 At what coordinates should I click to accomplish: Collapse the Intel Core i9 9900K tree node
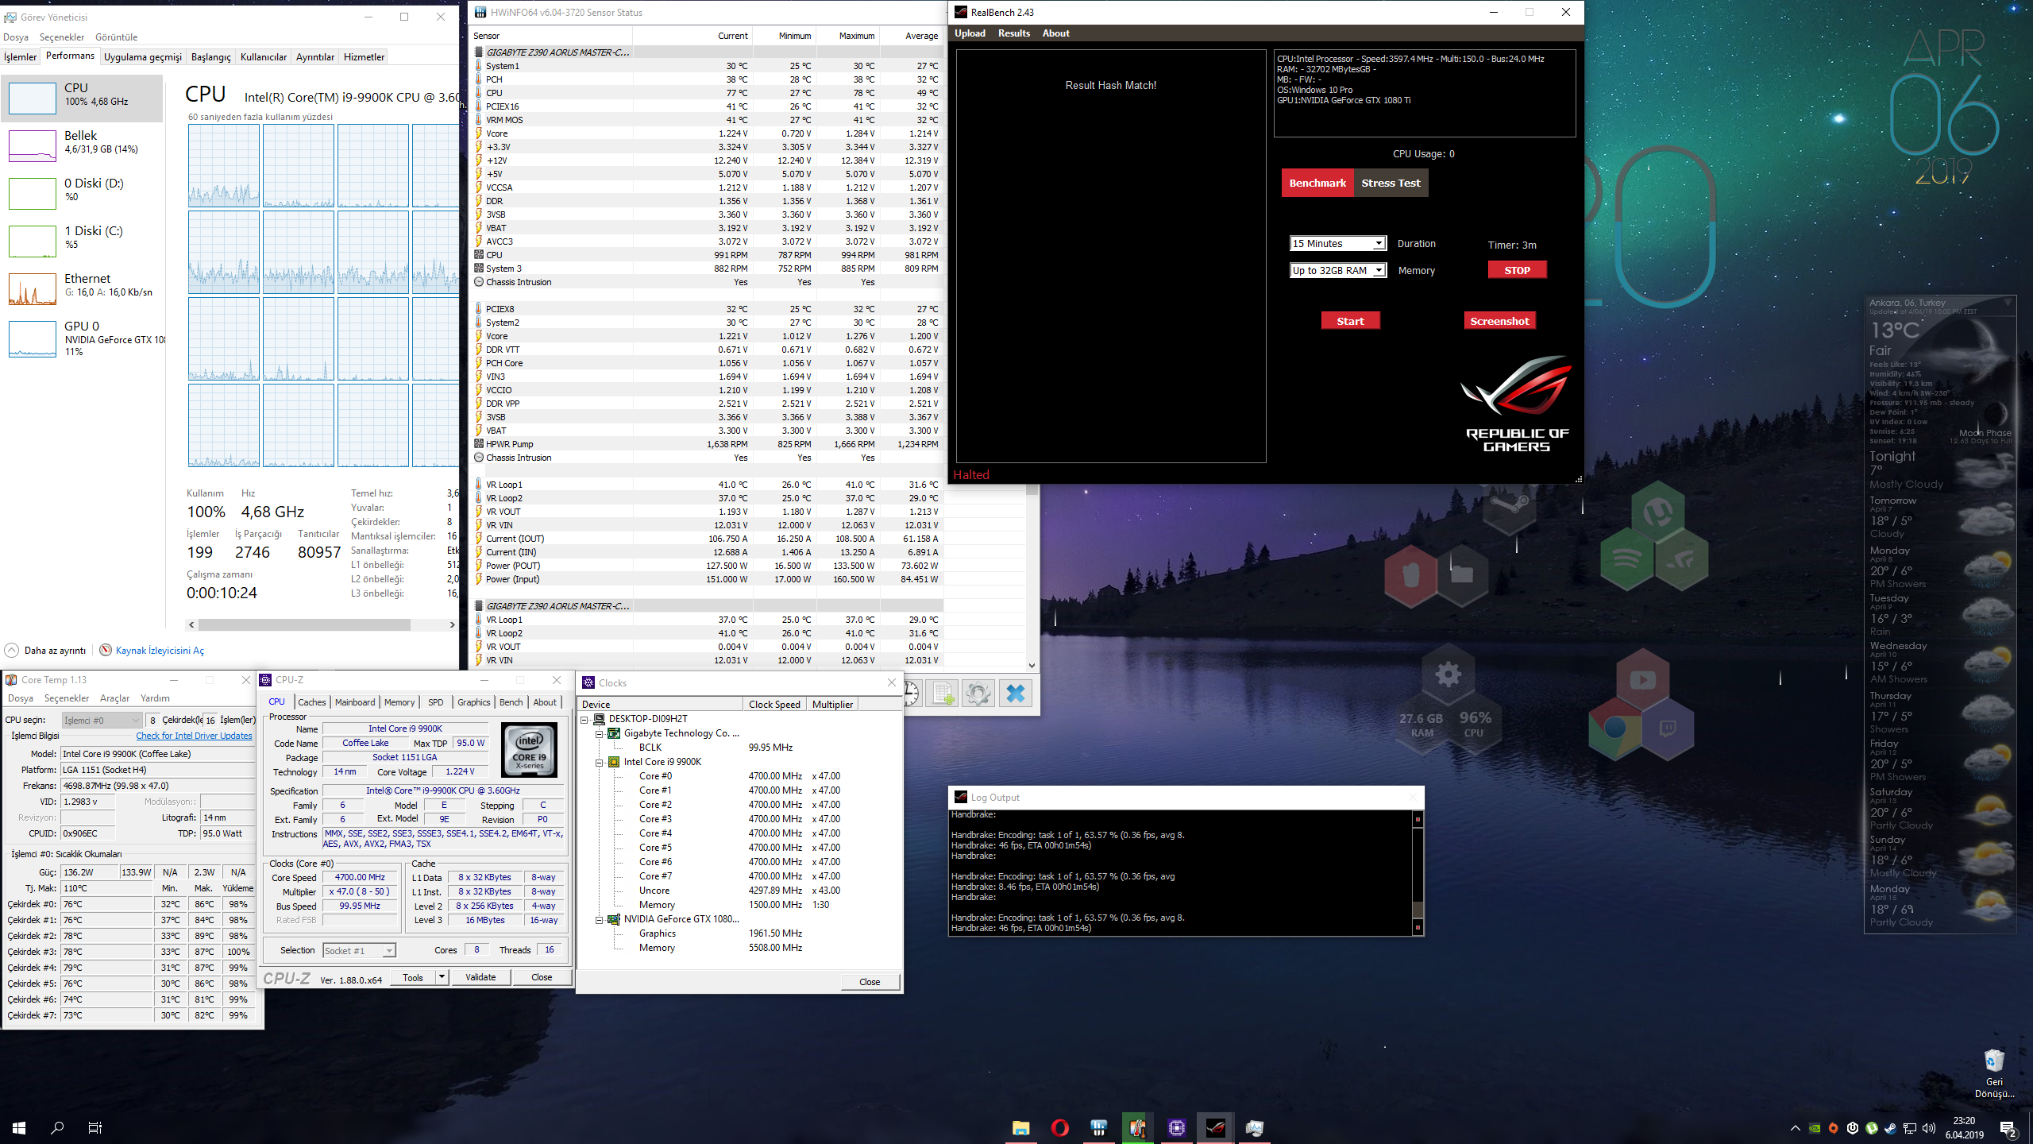click(x=600, y=762)
